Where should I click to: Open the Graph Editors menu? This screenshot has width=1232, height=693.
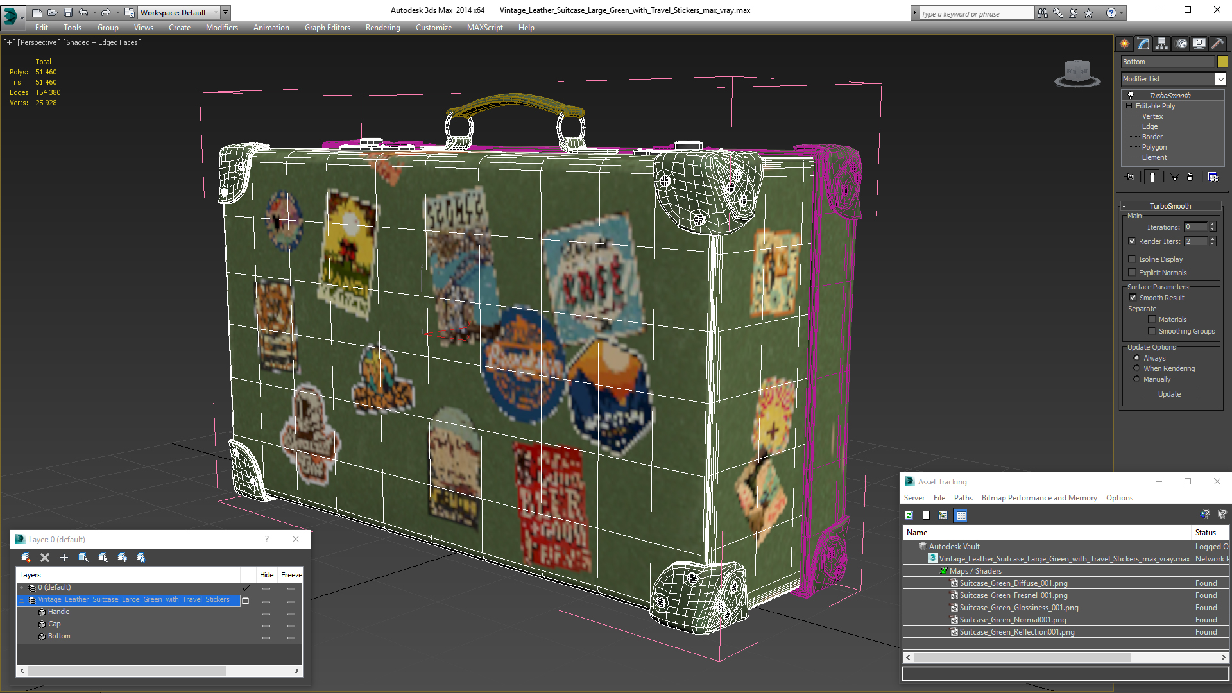pyautogui.click(x=327, y=28)
